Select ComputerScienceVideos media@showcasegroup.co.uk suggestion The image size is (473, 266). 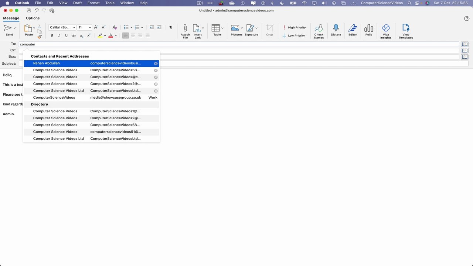coord(91,98)
